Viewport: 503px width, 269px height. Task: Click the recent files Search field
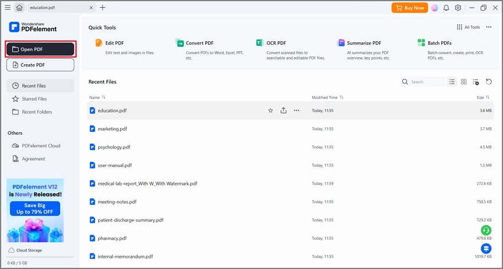425,82
